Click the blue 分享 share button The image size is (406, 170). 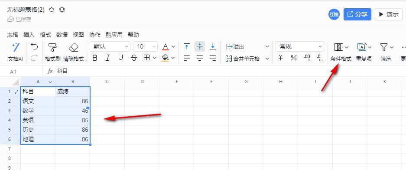357,14
